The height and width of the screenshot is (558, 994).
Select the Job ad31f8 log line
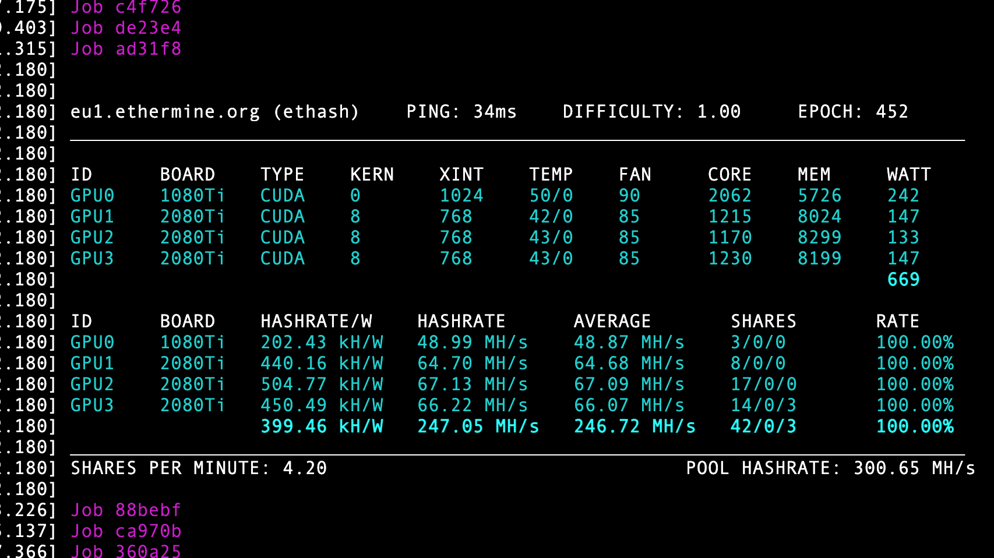point(126,49)
